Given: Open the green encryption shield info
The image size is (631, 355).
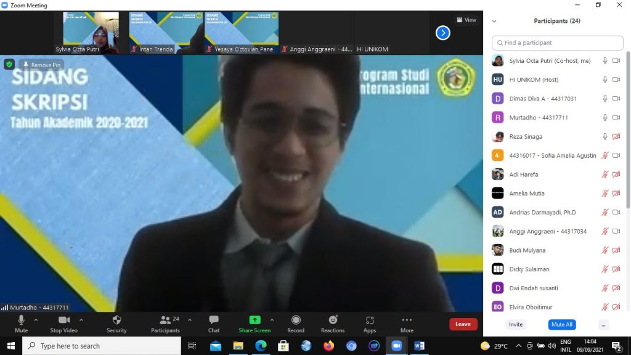Looking at the screenshot, I should click(9, 64).
